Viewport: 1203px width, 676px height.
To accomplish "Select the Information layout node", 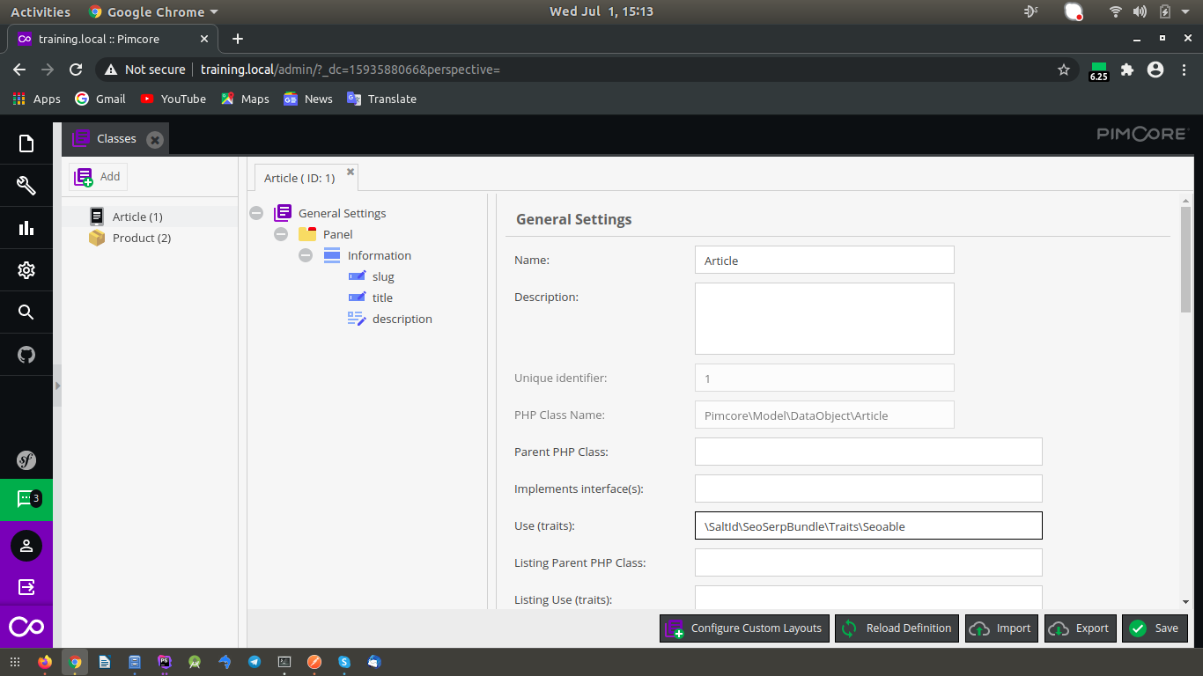I will click(379, 255).
